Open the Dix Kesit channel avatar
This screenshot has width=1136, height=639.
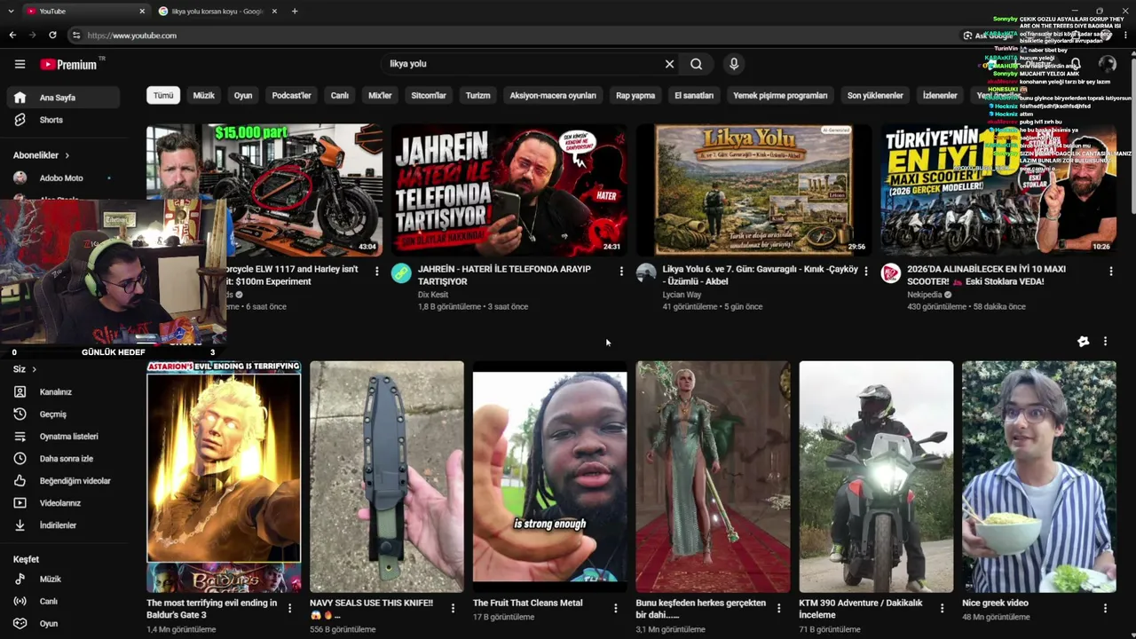coord(401,272)
